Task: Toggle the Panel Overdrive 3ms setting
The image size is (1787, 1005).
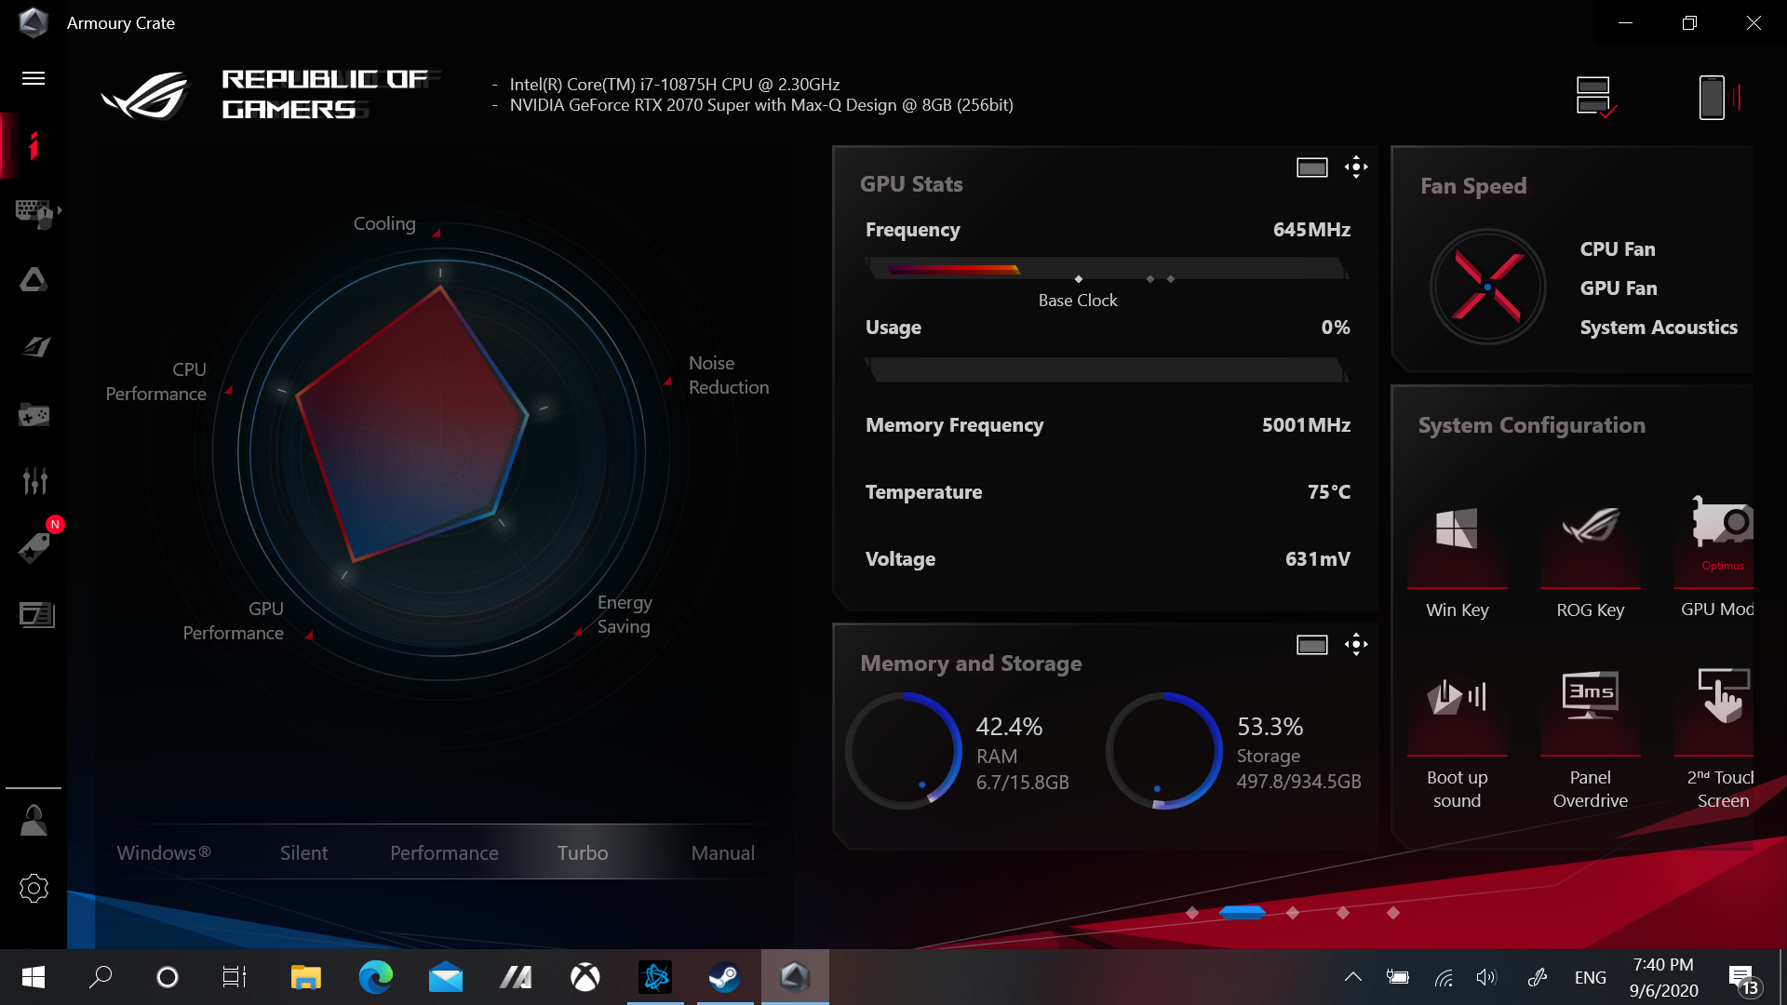Action: pos(1590,740)
